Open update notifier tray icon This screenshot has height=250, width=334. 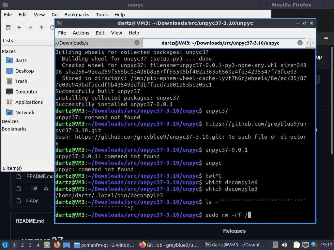(313, 244)
